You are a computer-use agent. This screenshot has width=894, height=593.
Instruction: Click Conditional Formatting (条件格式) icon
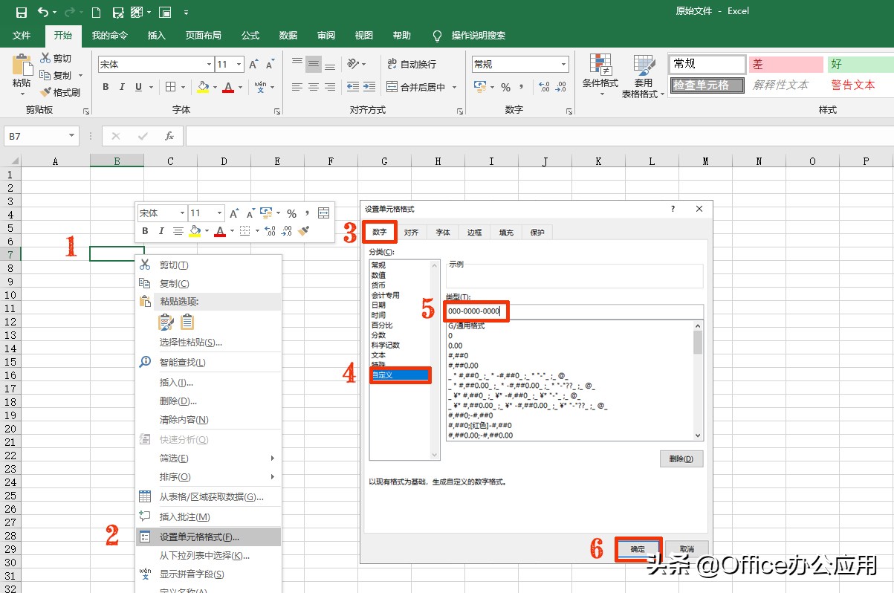pyautogui.click(x=600, y=65)
